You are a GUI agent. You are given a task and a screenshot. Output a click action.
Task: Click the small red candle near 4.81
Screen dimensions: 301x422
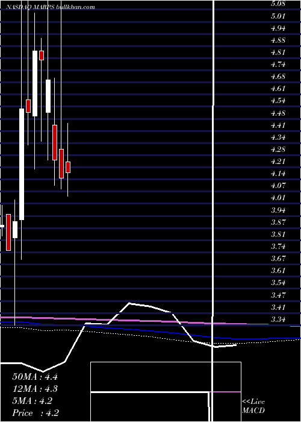coord(42,55)
